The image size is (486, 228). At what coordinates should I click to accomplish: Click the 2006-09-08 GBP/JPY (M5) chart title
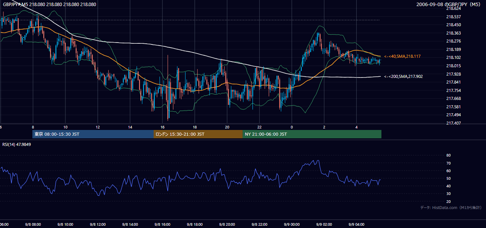pyautogui.click(x=449, y=4)
